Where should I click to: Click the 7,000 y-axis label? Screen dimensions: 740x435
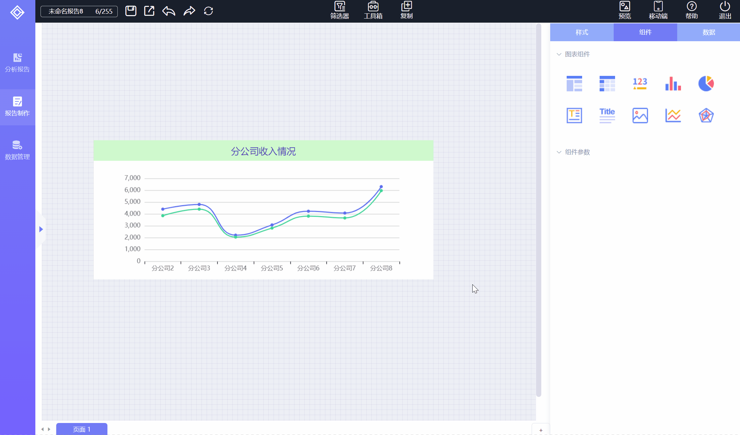[132, 178]
